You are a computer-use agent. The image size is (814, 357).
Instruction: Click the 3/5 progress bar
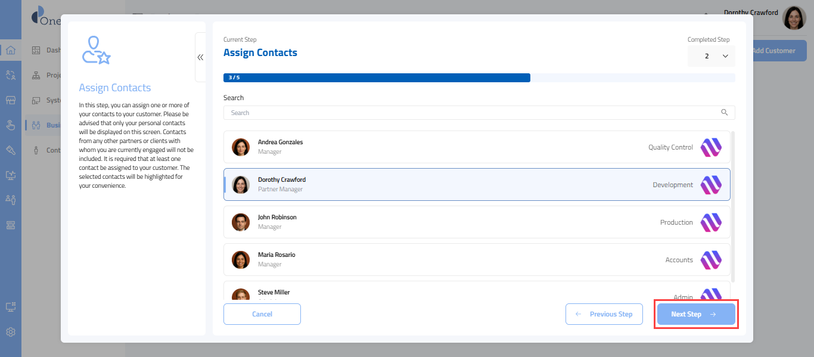[377, 77]
